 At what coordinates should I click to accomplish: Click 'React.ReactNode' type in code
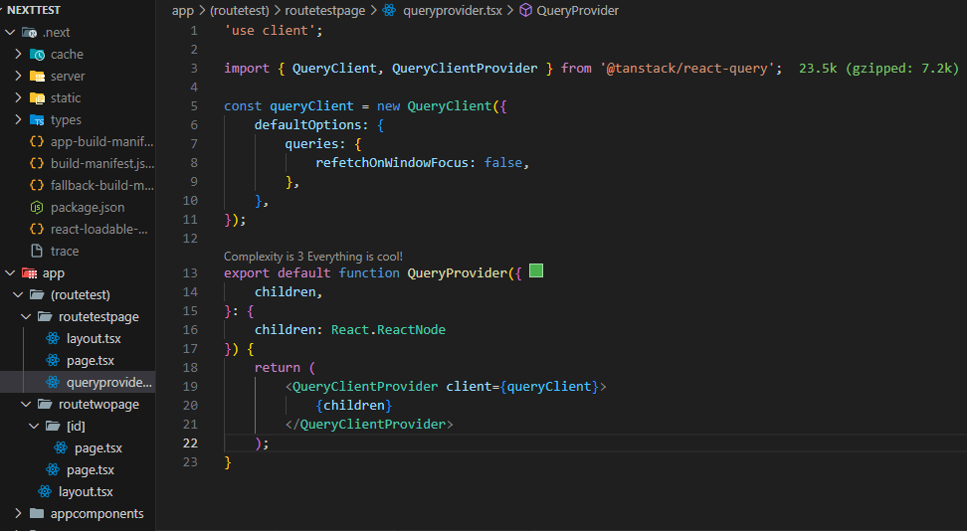[x=388, y=329]
